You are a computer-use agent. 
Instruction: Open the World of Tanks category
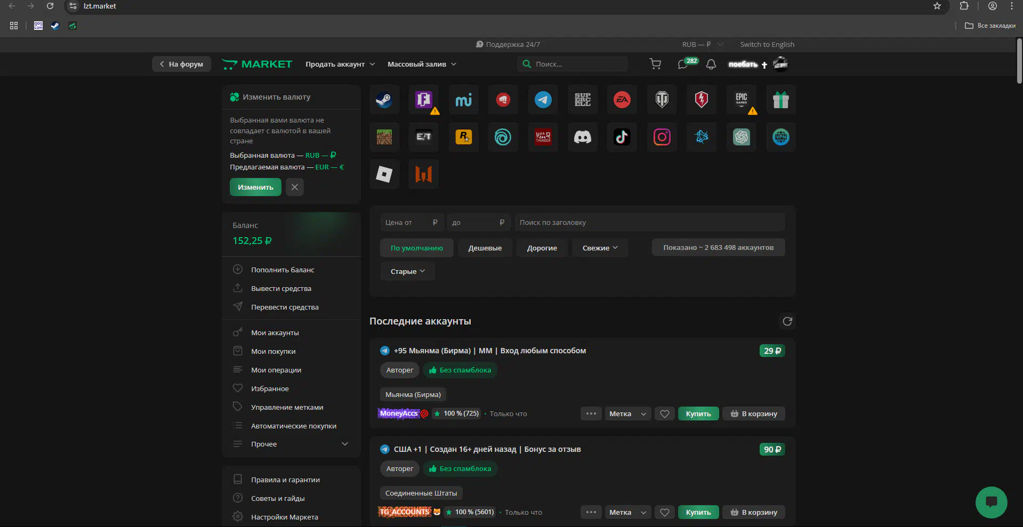(x=662, y=100)
